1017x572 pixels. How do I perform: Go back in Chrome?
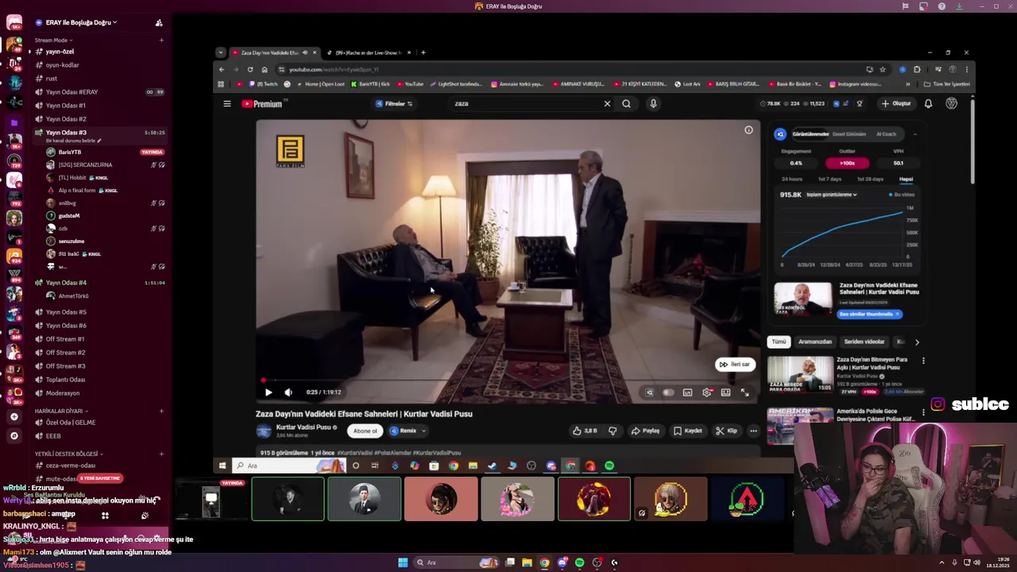tap(222, 69)
